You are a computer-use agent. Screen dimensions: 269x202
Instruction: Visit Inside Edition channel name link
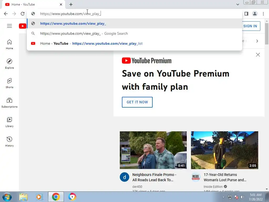[213, 186]
